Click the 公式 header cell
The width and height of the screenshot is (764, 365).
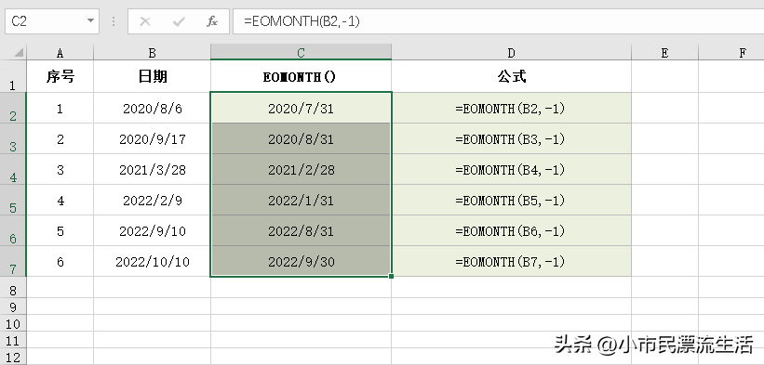(x=511, y=76)
